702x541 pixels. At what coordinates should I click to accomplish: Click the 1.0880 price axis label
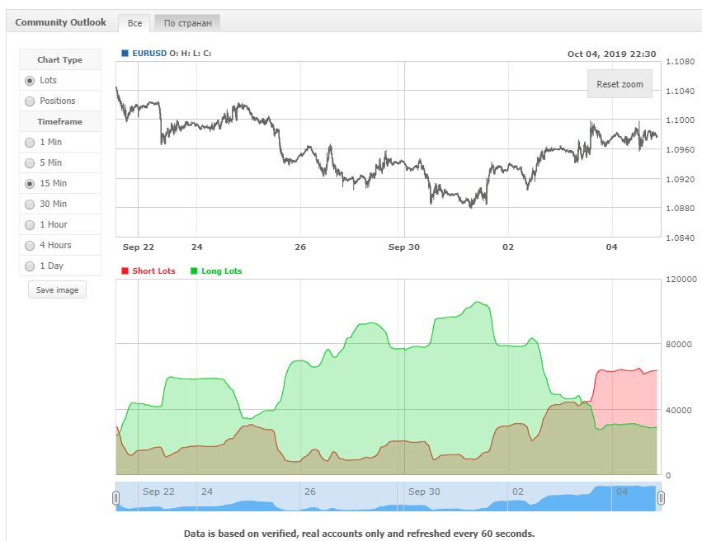(x=680, y=208)
